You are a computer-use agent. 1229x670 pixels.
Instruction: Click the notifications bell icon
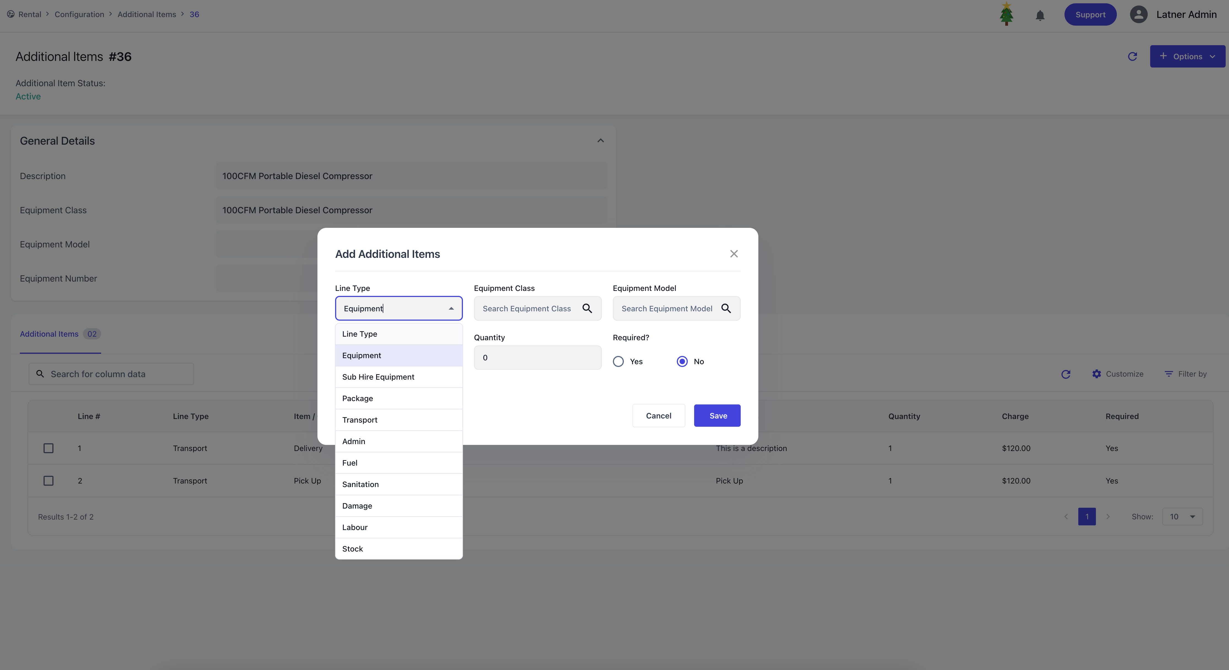point(1040,15)
